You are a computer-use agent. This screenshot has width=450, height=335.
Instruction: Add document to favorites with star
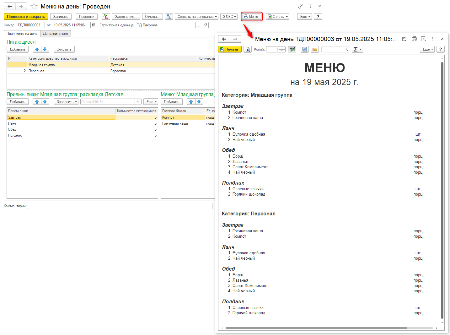(x=34, y=7)
